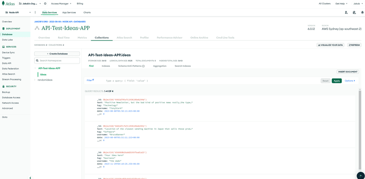Collapse the left sidebar with arrow icon
365x179 pixels.
[x=30, y=178]
